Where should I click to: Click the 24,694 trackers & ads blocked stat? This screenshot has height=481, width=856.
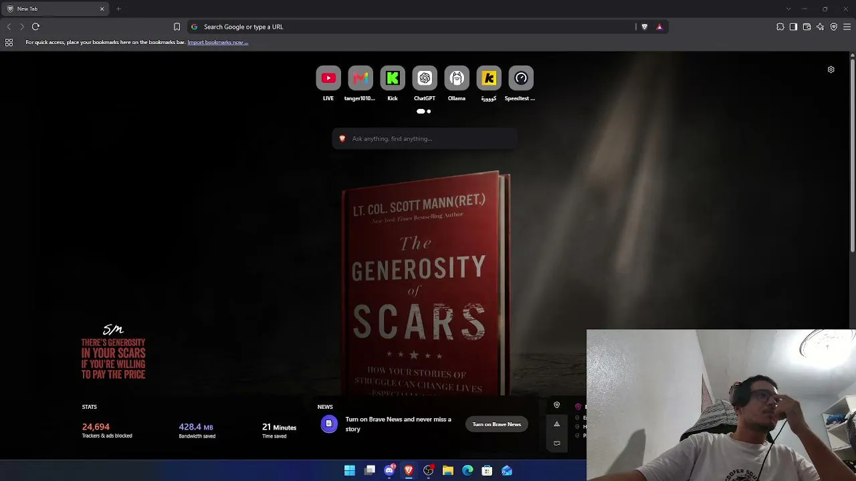pos(107,430)
